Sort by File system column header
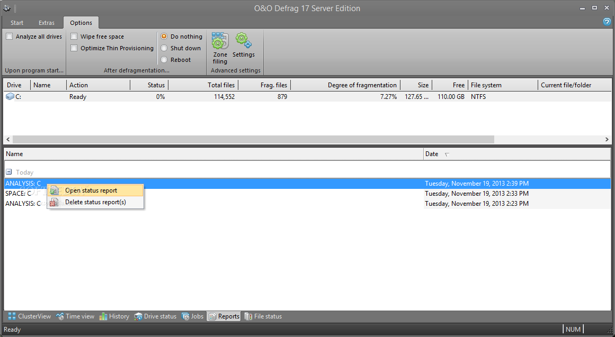The image size is (615, 337). pos(503,85)
